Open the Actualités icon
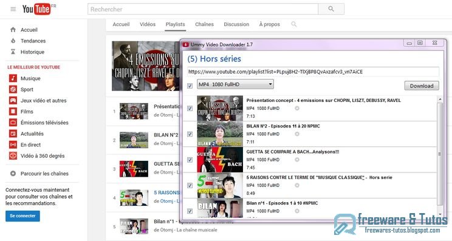 (13, 134)
